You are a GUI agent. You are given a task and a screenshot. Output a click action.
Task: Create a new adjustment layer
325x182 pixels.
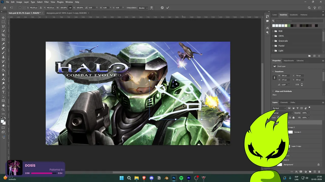tap(305, 172)
